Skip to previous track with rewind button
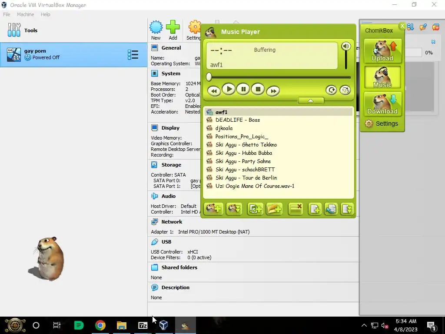This screenshot has width=445, height=334. (x=214, y=91)
